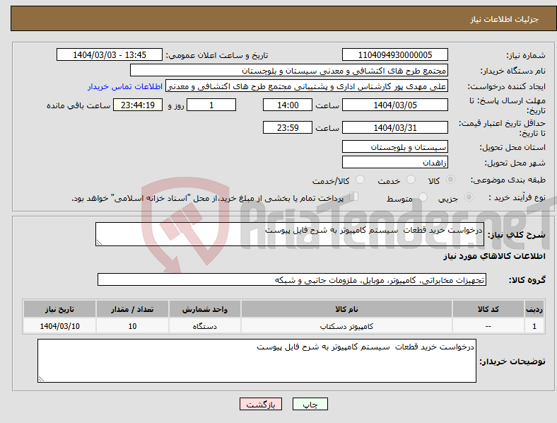Image resolution: width=557 pixels, height=423 pixels.
Task: Click the ردیف column header
Action: (x=534, y=309)
